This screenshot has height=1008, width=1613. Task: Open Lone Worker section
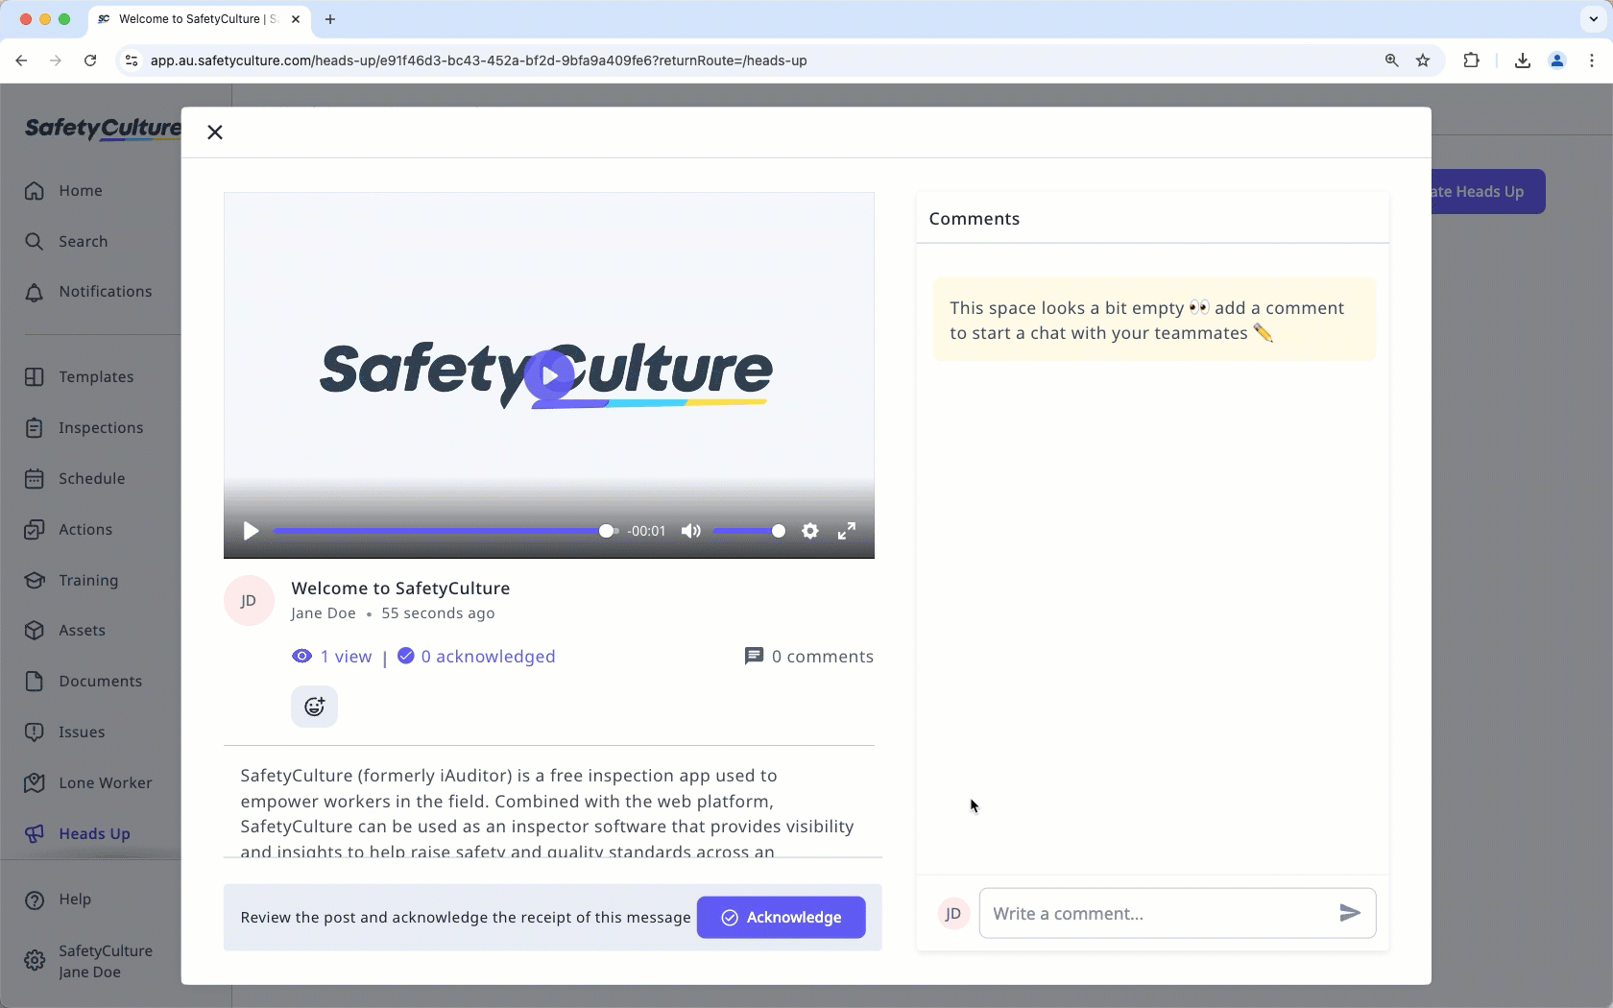tap(88, 783)
